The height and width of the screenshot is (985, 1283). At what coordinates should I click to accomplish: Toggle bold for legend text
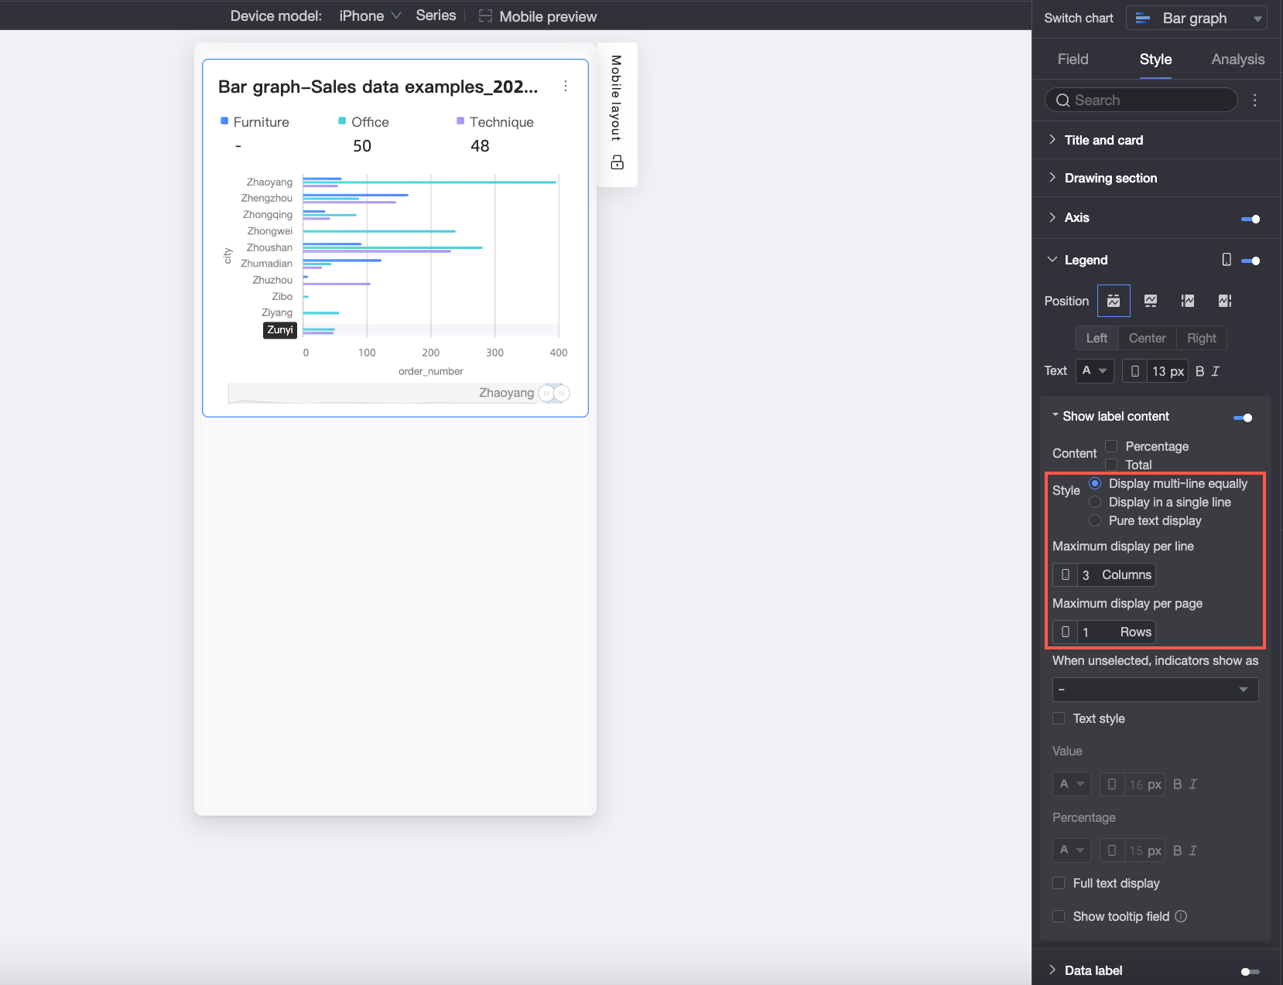1199,371
